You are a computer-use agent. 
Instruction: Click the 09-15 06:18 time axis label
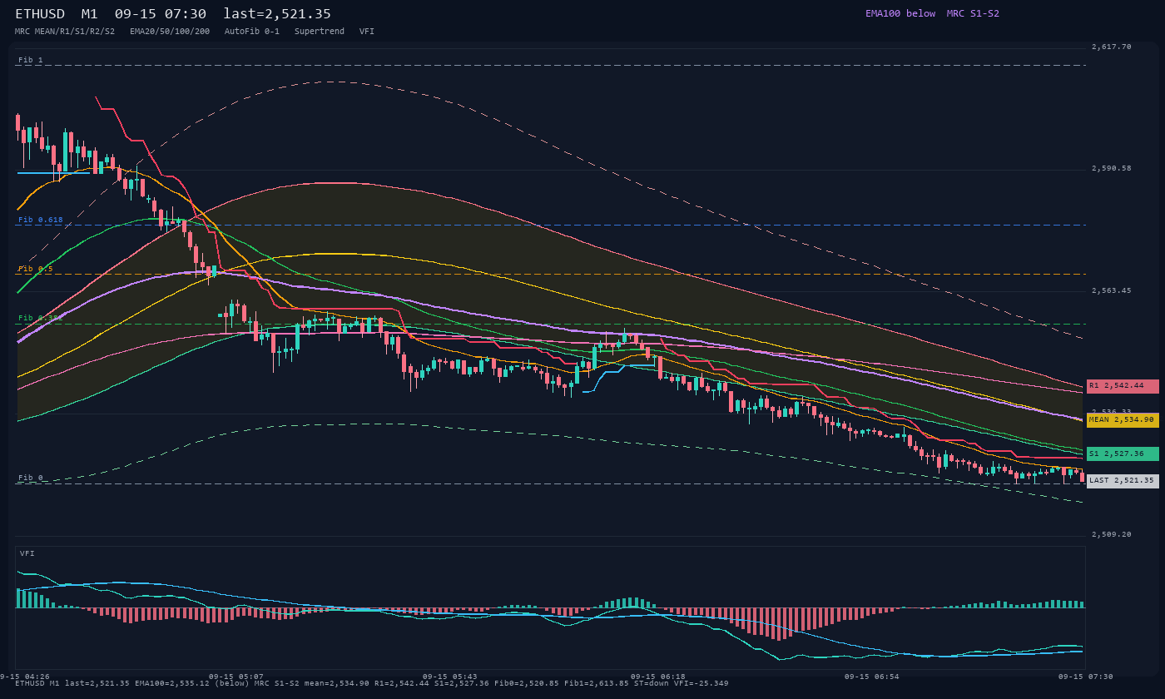click(658, 677)
